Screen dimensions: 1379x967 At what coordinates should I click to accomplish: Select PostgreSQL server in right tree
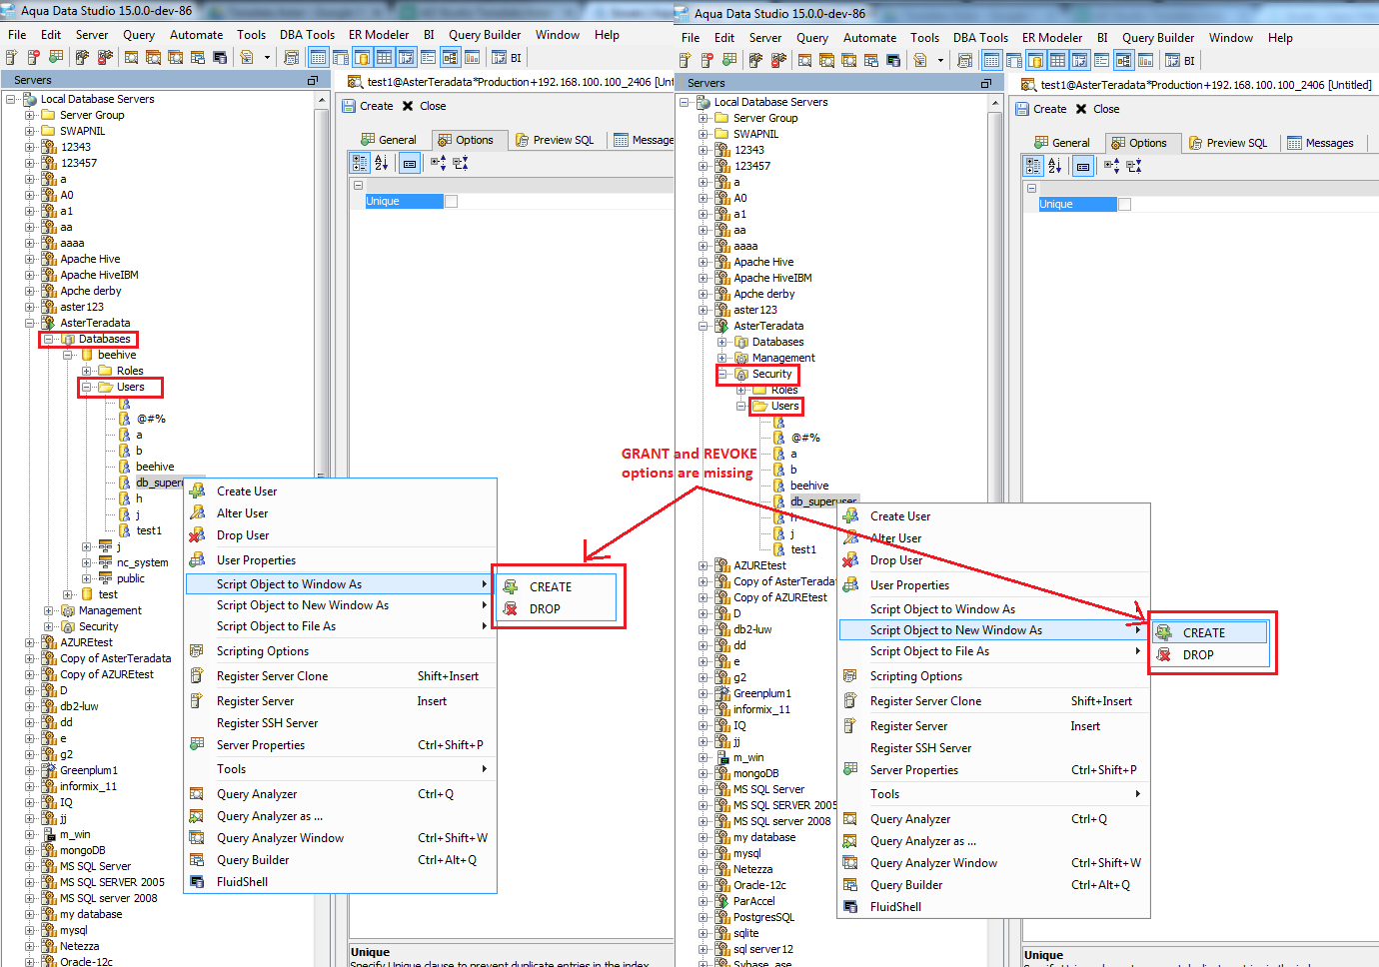point(763,917)
